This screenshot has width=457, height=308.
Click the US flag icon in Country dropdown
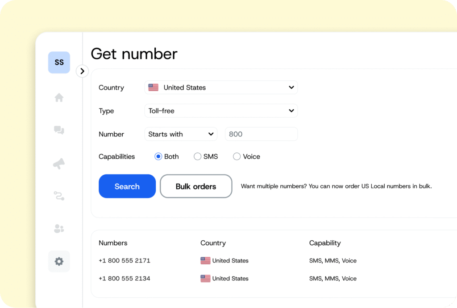(x=154, y=87)
